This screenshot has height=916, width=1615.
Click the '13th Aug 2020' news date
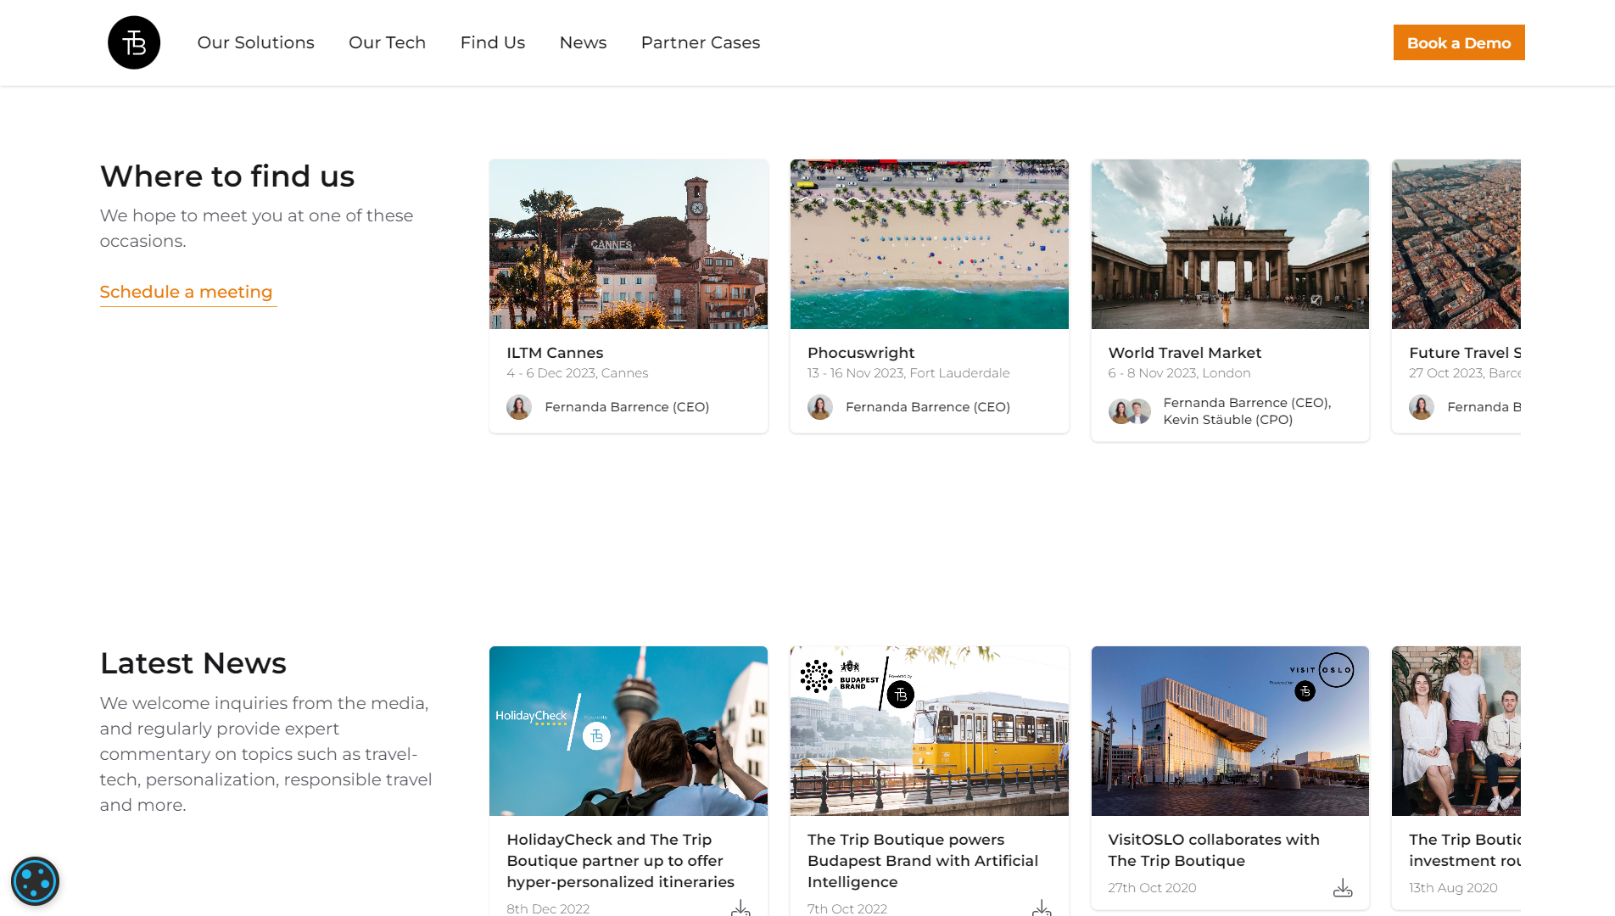tap(1453, 888)
